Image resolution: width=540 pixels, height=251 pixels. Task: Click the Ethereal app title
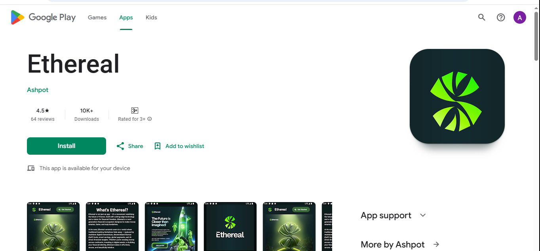point(73,64)
